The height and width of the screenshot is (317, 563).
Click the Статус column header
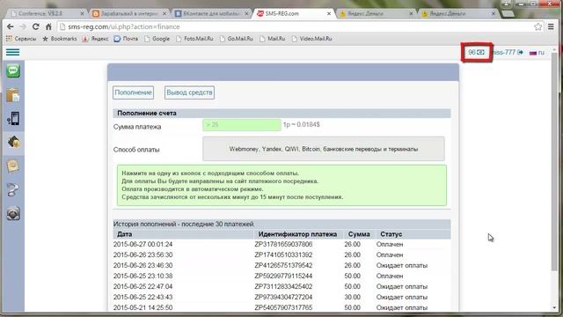391,234
